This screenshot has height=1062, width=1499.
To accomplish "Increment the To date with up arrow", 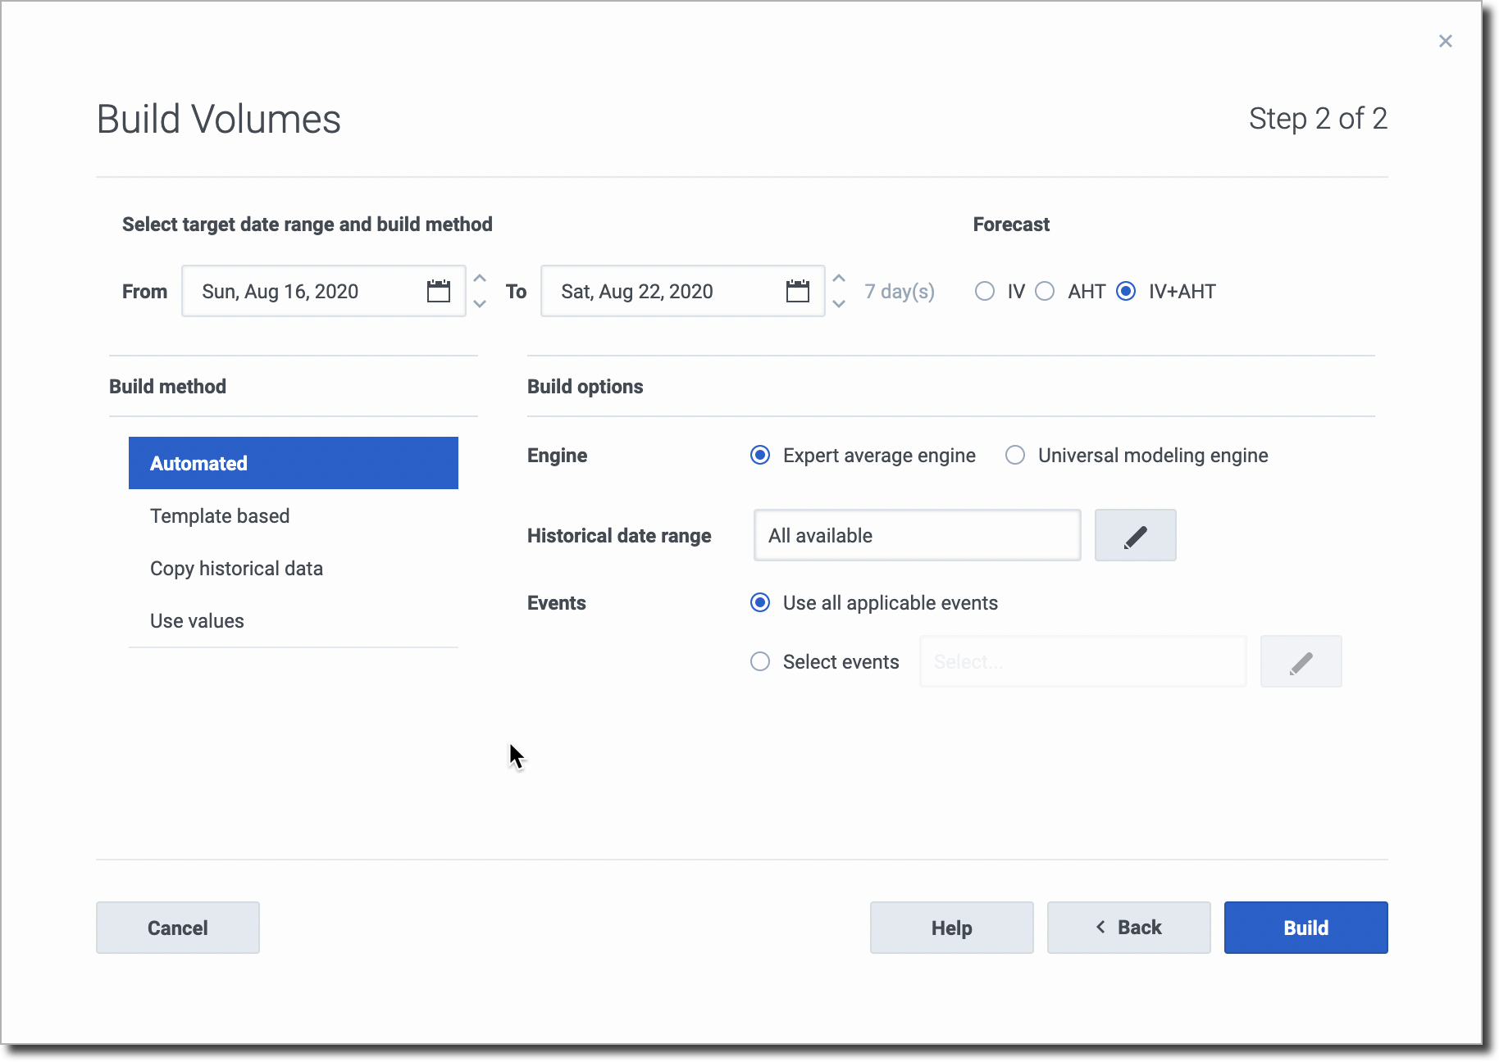I will [839, 279].
